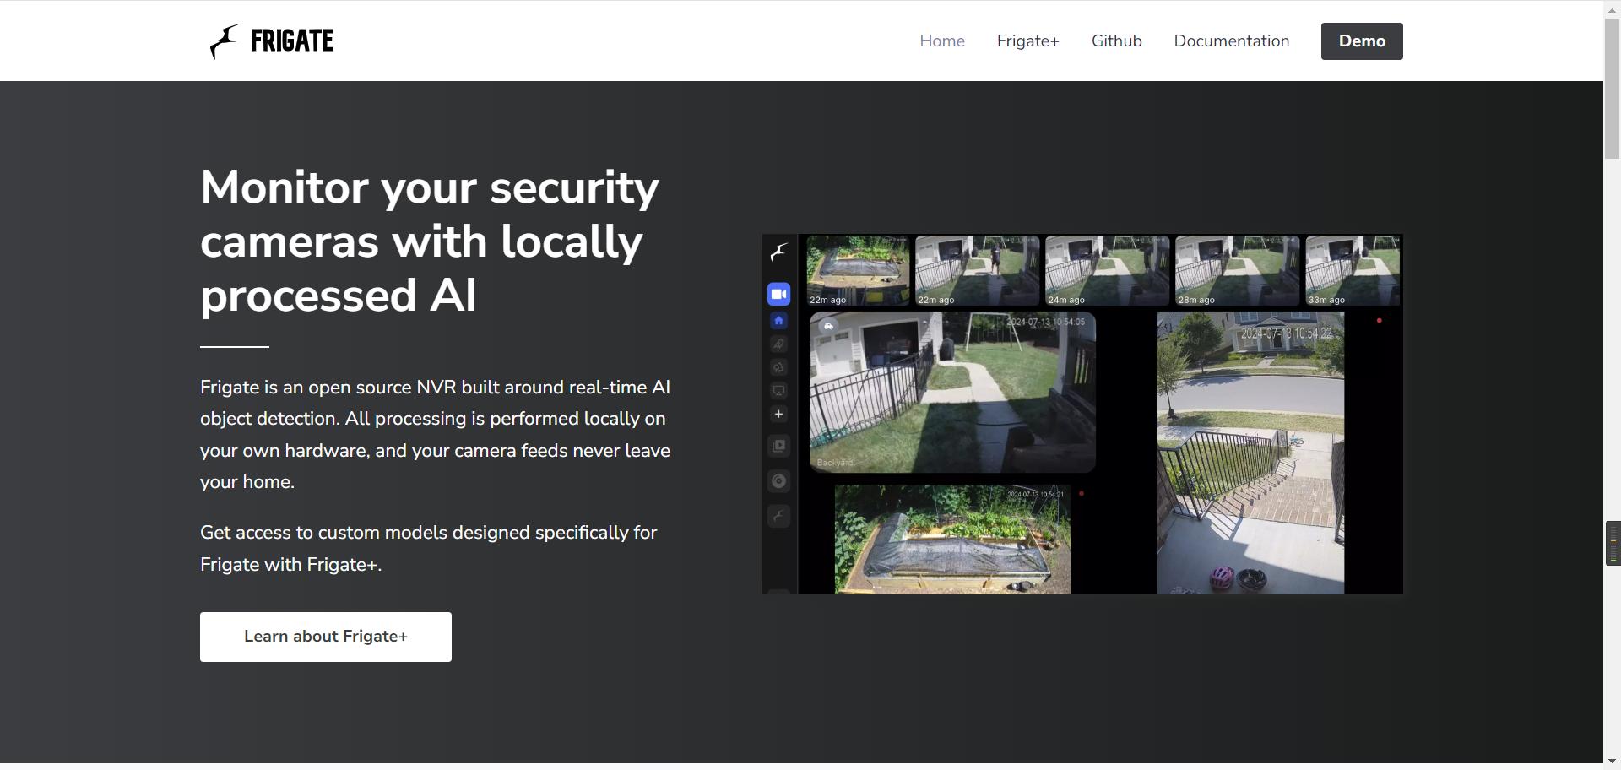Image resolution: width=1621 pixels, height=770 pixels.
Task: Click the front porch stairs camera feed
Action: coord(1250,453)
